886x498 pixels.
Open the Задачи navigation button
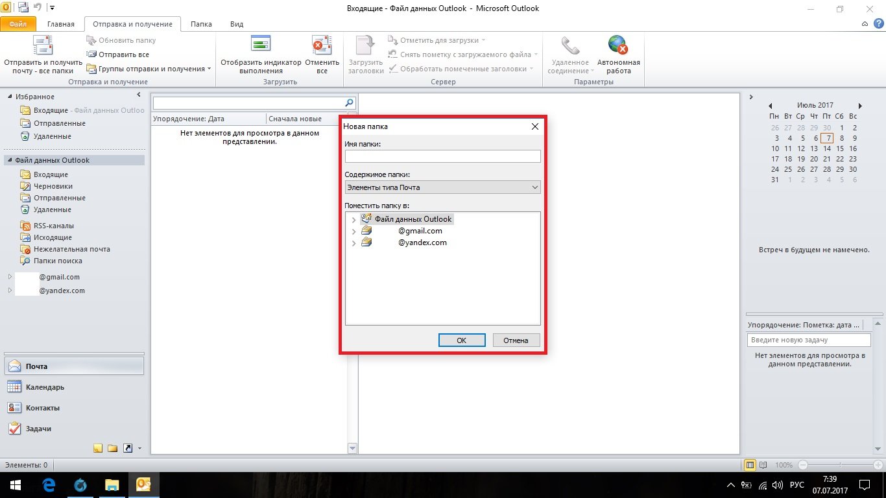coord(75,429)
